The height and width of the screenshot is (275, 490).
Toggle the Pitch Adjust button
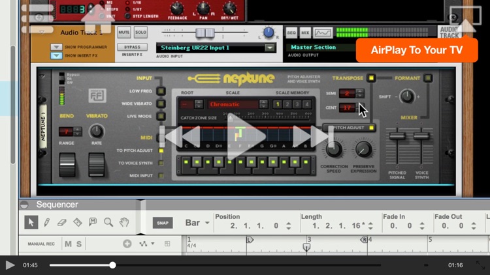(349, 128)
